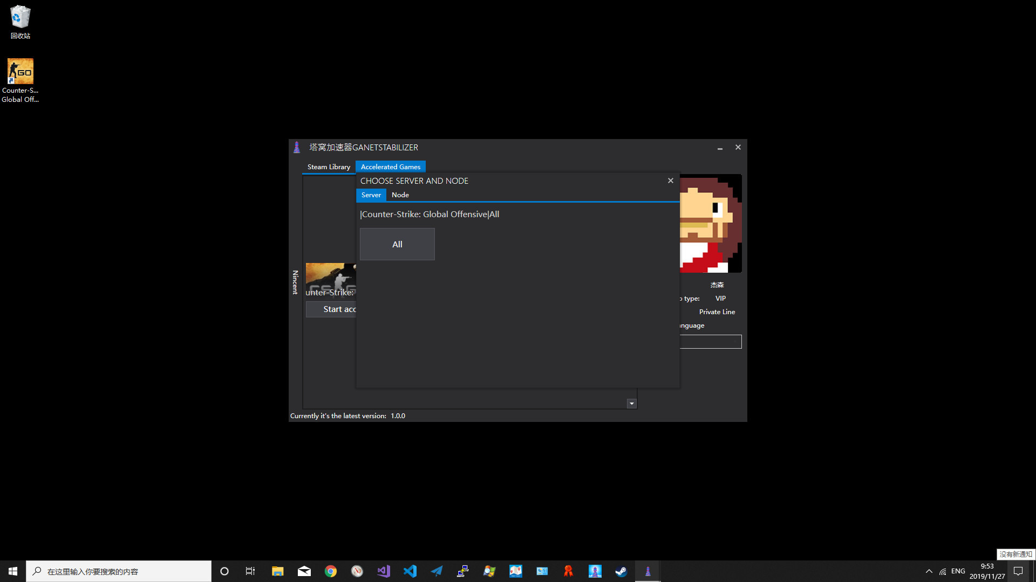The height and width of the screenshot is (582, 1036).
Task: Click the Private Line label
Action: (717, 311)
